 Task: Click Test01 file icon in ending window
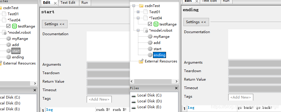tap(146, 12)
